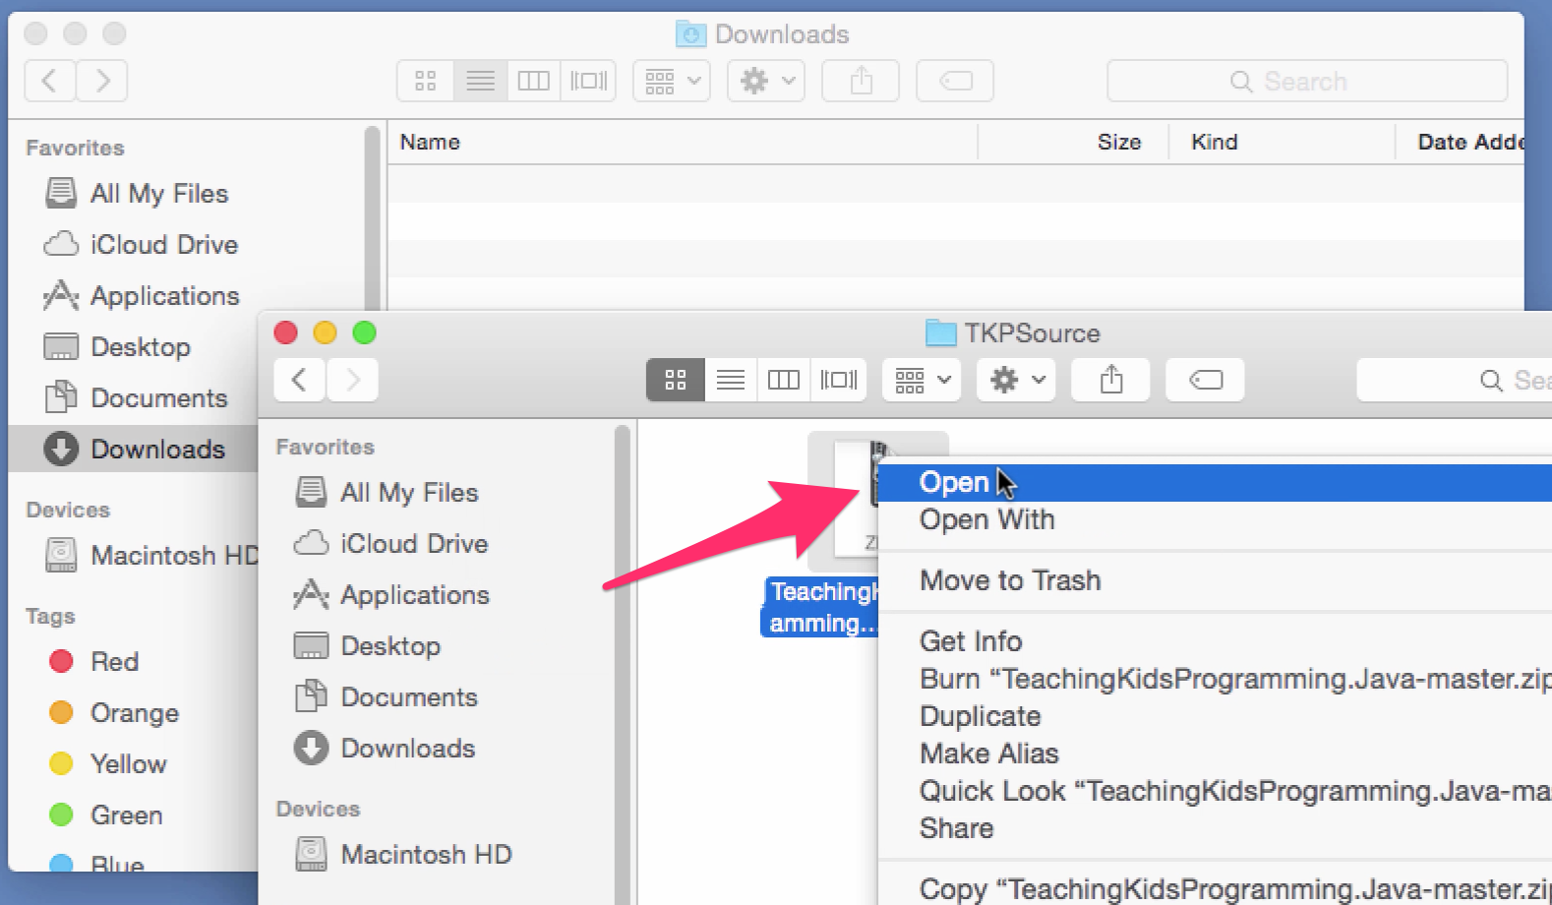The width and height of the screenshot is (1552, 905).
Task: Open the arrange-by dropdown in TKPSource window
Action: click(x=923, y=380)
